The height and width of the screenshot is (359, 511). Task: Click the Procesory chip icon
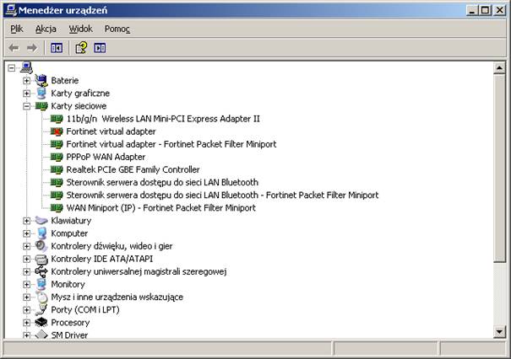point(41,323)
